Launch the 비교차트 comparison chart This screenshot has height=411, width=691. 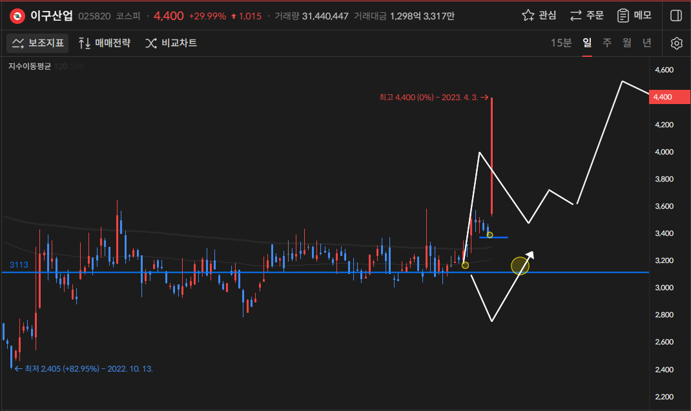pyautogui.click(x=171, y=43)
